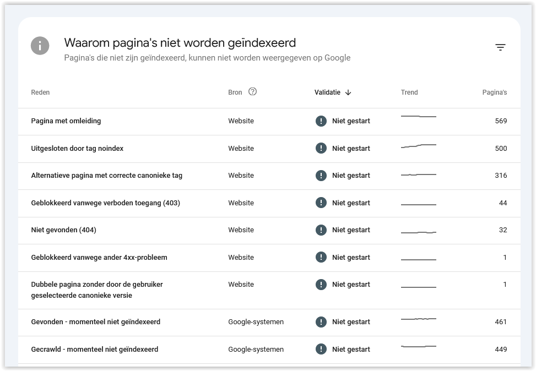
Task: Click the warning icon for Niet gevonden (404)
Action: coord(321,230)
